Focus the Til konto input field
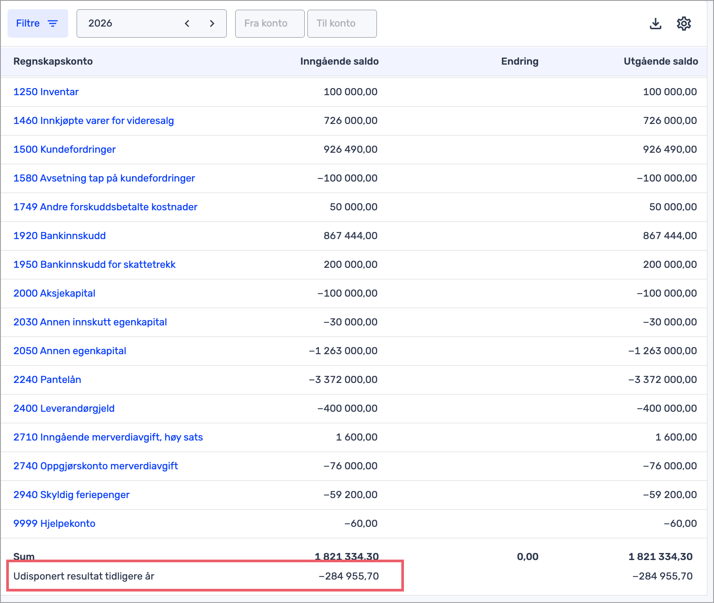The height and width of the screenshot is (603, 714). (342, 23)
